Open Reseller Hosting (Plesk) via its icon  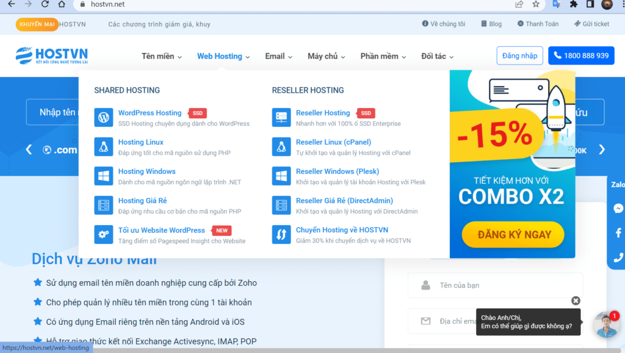click(281, 176)
